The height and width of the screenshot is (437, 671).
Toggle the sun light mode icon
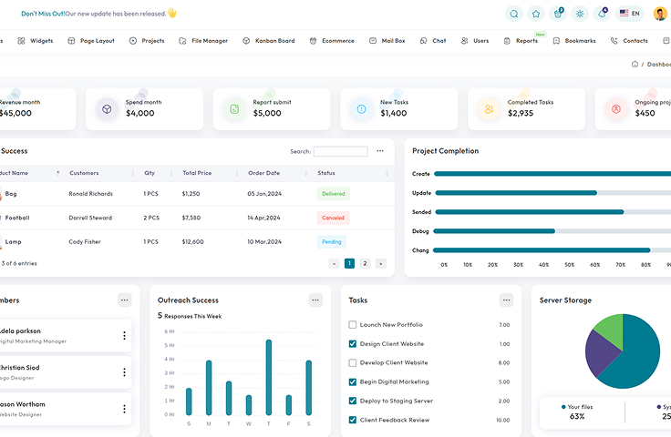(580, 14)
